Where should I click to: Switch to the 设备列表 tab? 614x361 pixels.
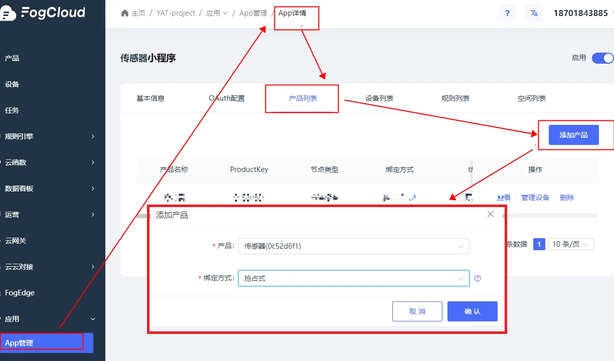tap(379, 98)
